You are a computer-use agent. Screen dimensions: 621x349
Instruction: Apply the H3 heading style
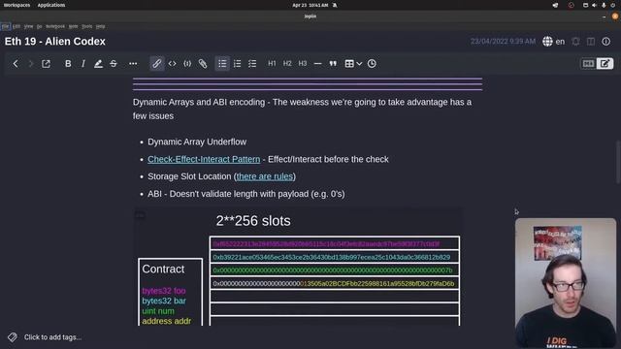(303, 64)
